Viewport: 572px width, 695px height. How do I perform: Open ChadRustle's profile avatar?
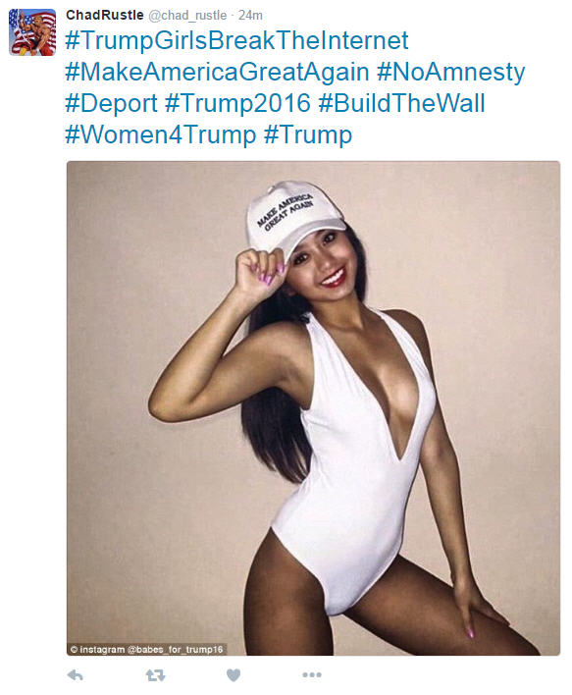[x=32, y=32]
